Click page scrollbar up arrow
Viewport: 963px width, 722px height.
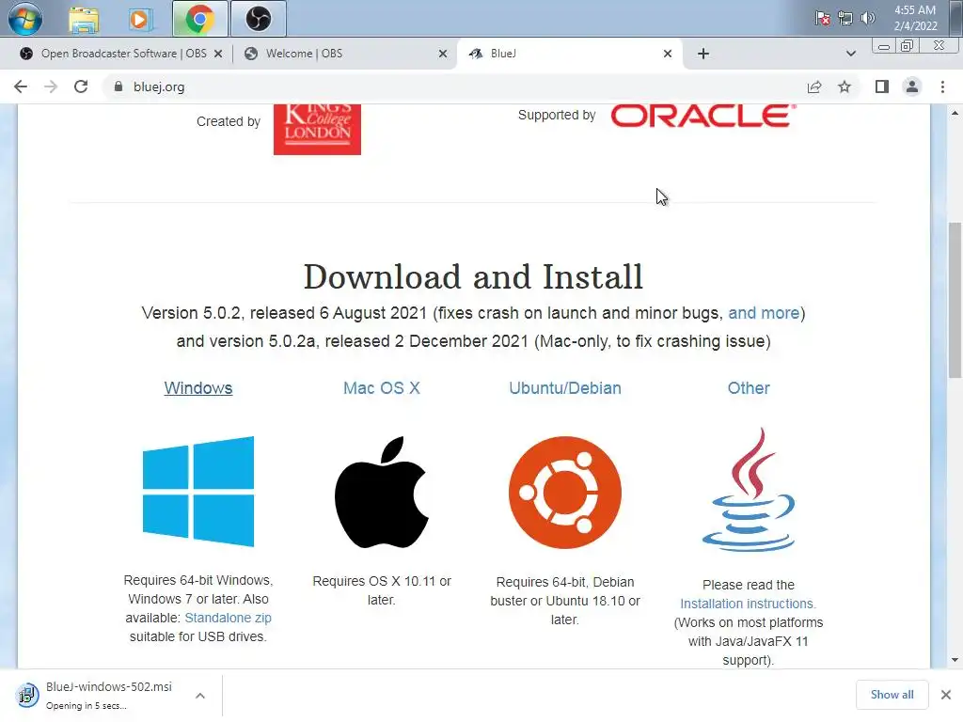click(955, 113)
